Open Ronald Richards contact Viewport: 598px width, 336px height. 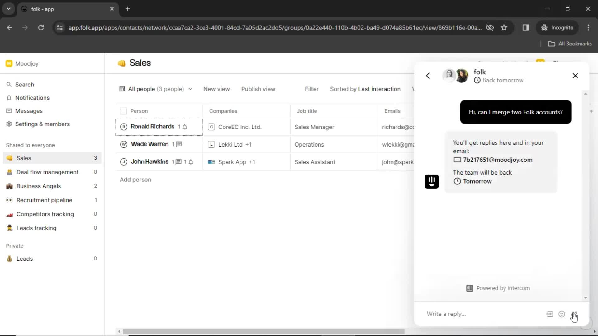152,127
